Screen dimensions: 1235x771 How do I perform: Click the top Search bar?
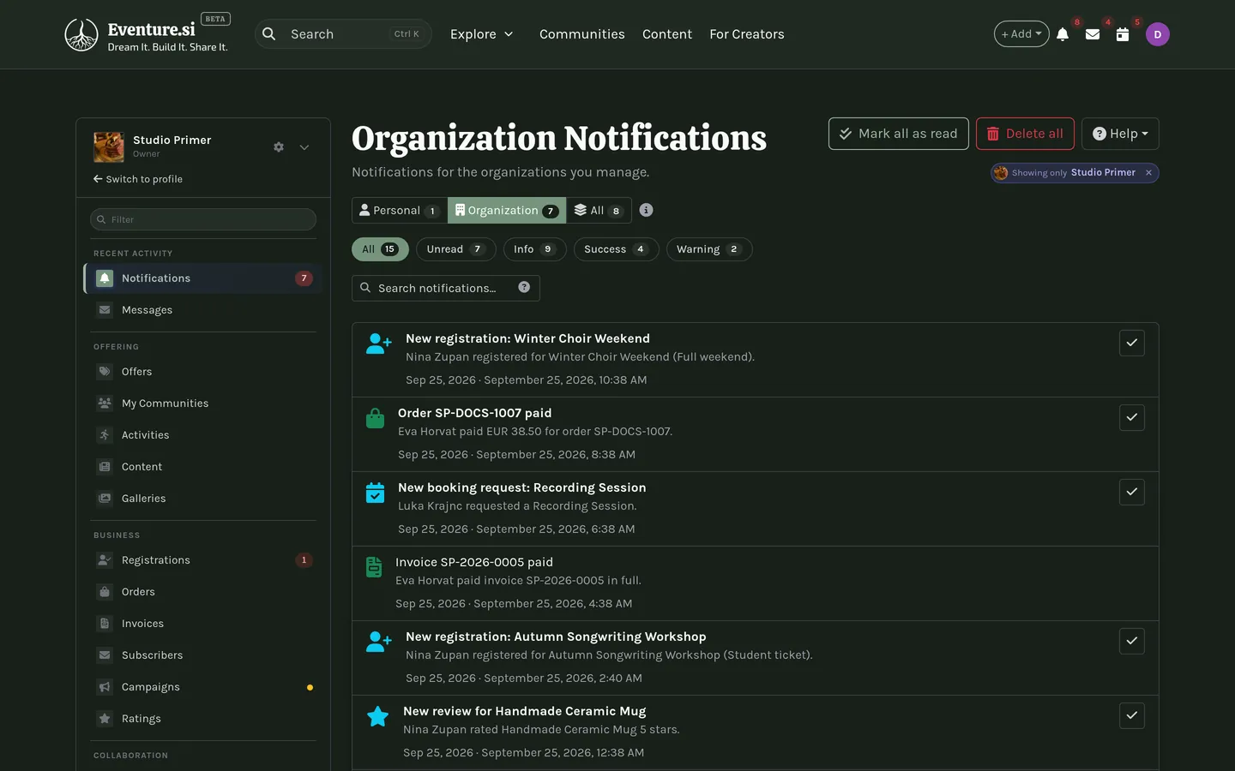[x=344, y=34]
